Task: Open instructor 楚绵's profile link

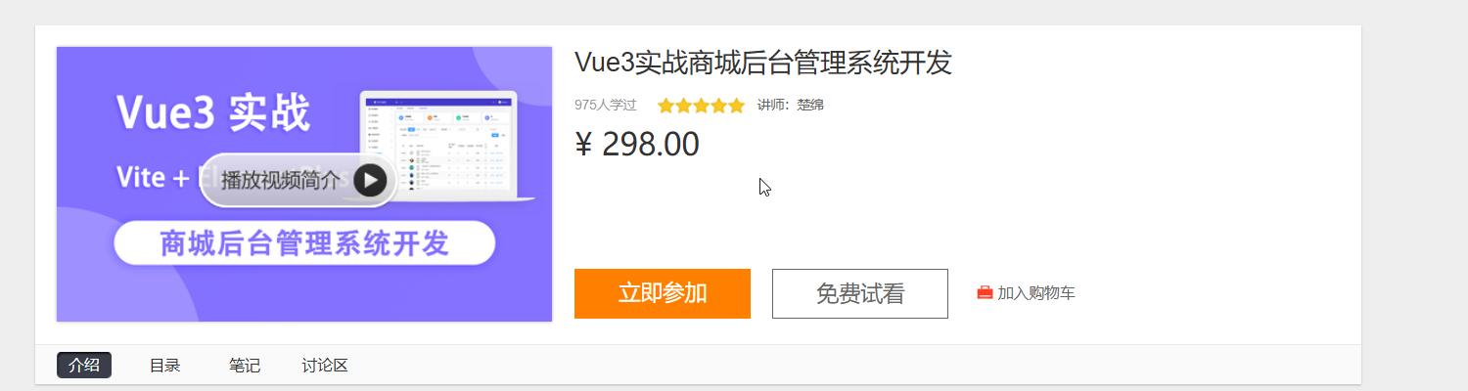Action: point(810,106)
